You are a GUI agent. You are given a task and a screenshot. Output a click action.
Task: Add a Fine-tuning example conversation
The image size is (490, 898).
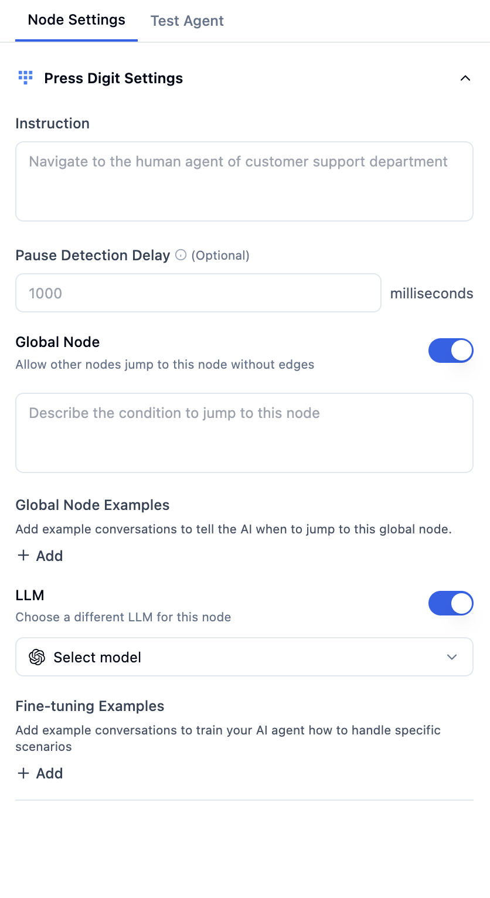[39, 773]
